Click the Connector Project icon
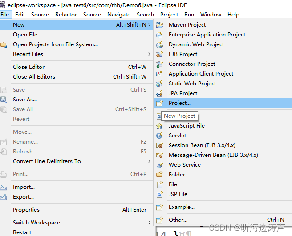The image size is (292, 236). 159,64
